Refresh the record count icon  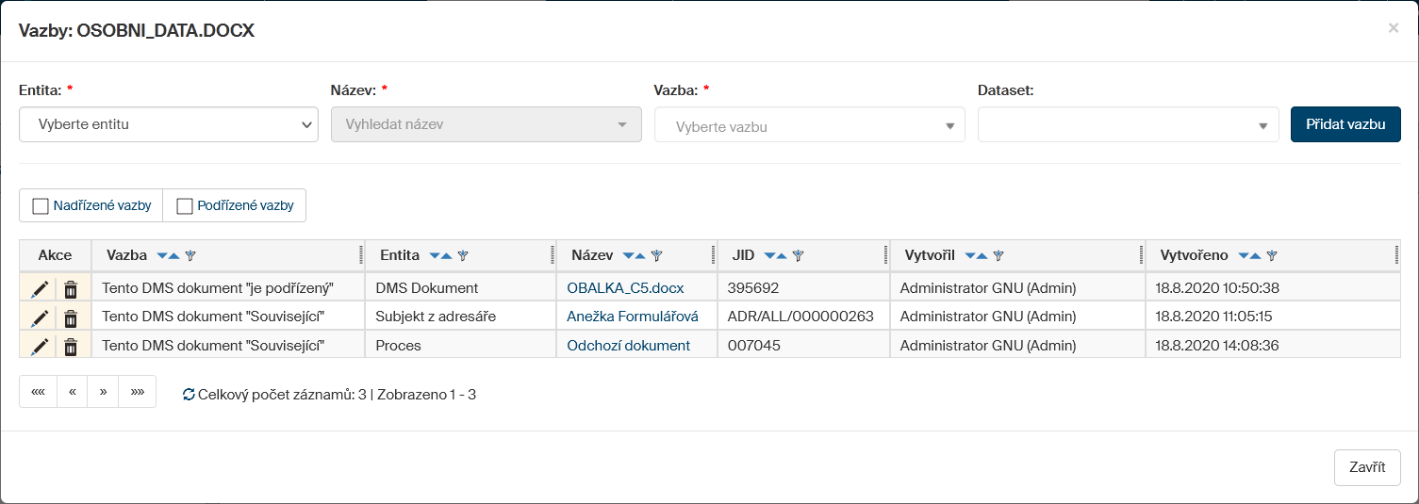(189, 395)
